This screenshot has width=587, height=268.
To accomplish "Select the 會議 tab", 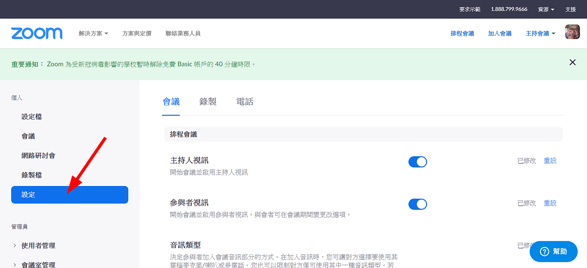I will tap(171, 102).
